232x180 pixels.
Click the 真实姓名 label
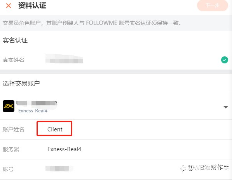click(14, 60)
